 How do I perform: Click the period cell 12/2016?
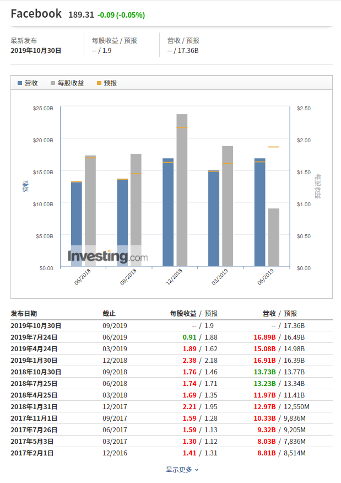tap(115, 453)
